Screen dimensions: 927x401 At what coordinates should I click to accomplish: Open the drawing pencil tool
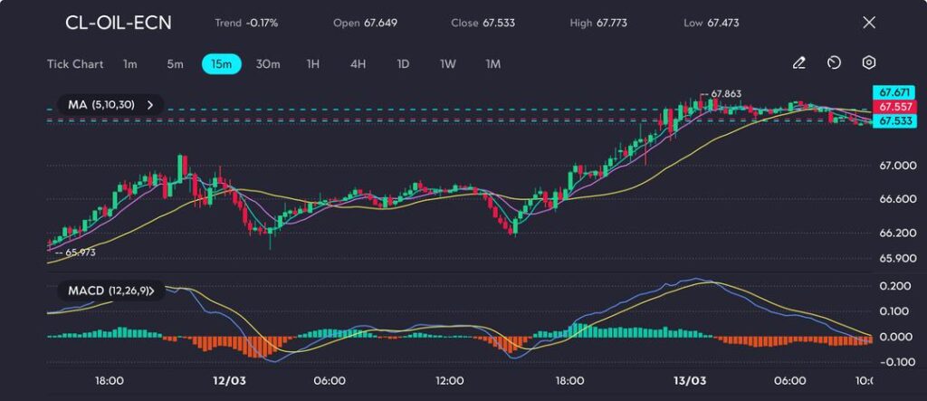coord(798,63)
